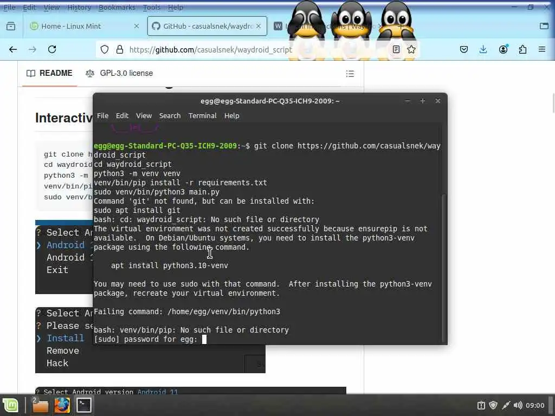Image resolution: width=555 pixels, height=416 pixels.
Task: Click 'sudo apt install git' terminal line
Action: (137, 211)
